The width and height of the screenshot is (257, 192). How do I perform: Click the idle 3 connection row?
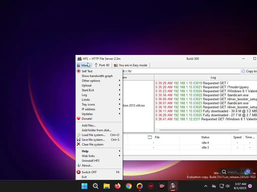click(x=190, y=147)
